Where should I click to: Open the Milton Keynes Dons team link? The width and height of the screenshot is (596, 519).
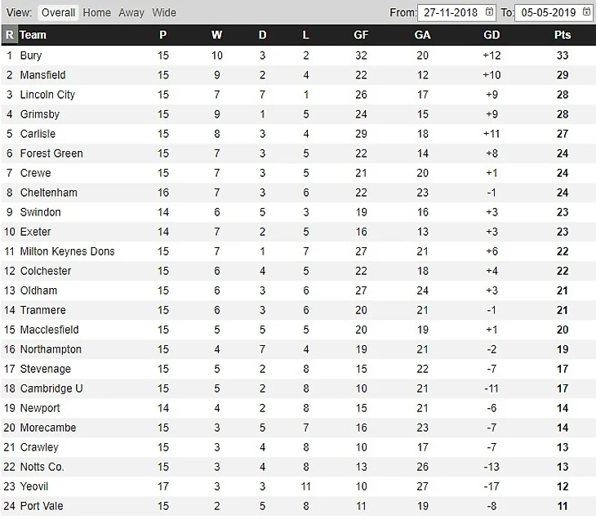click(x=67, y=251)
